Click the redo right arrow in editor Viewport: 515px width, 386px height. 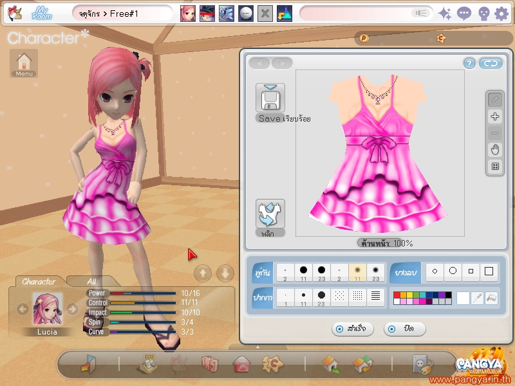click(282, 63)
